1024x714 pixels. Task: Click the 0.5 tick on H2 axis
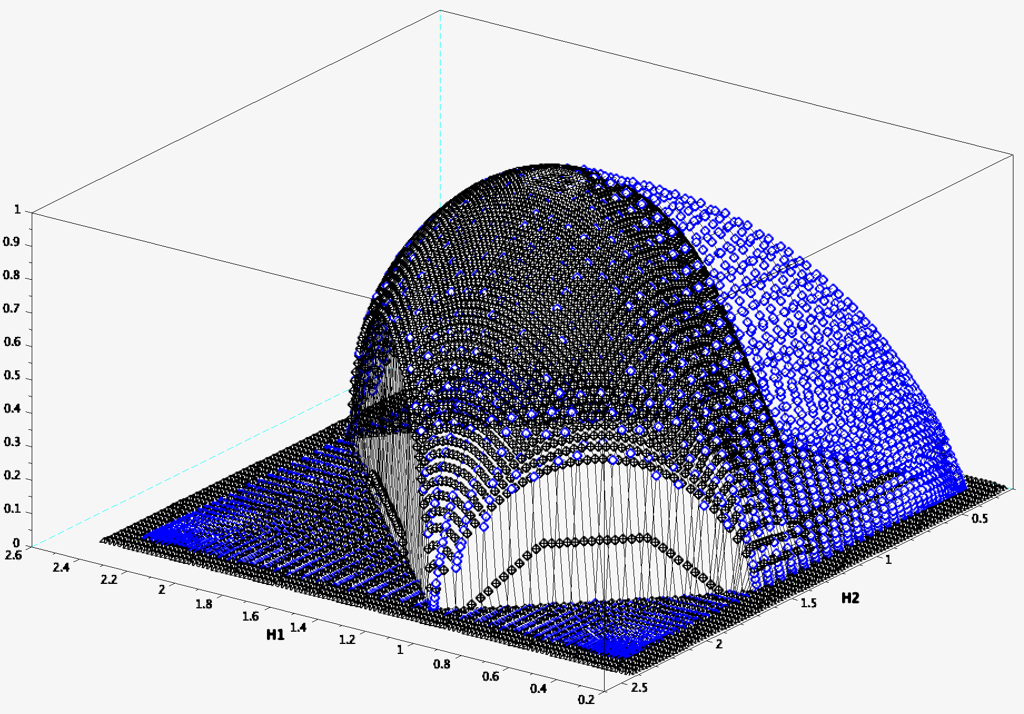[x=980, y=518]
